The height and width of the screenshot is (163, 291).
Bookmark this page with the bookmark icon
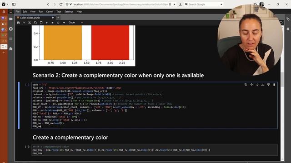170,4
